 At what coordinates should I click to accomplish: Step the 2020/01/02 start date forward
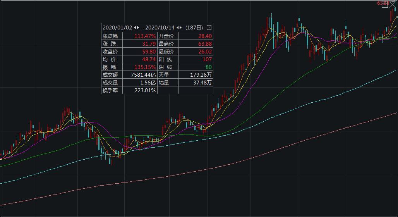click(x=138, y=28)
